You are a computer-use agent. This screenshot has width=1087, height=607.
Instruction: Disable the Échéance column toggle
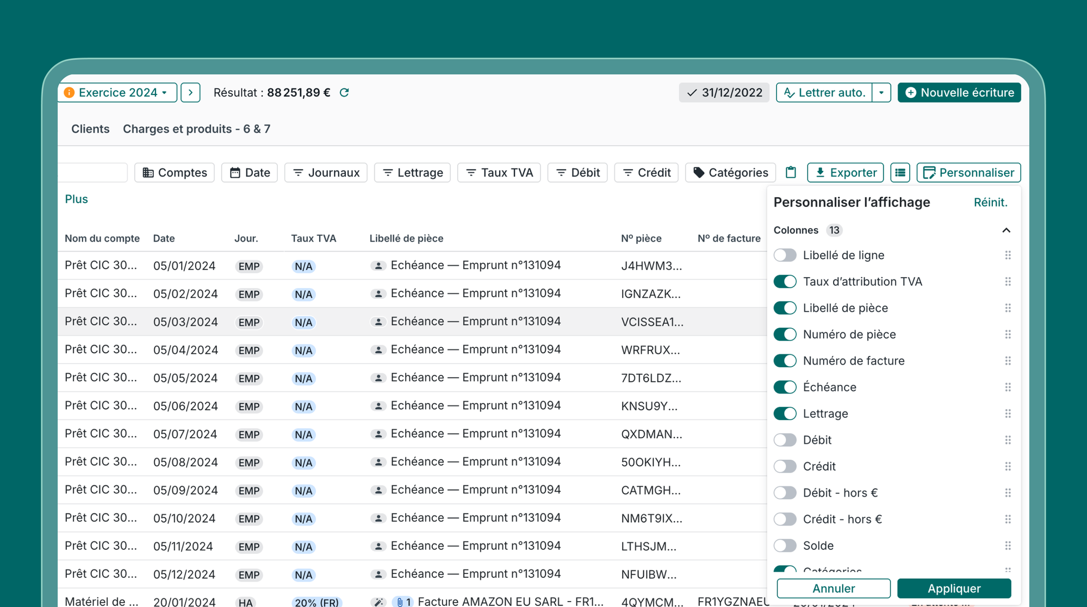coord(785,387)
